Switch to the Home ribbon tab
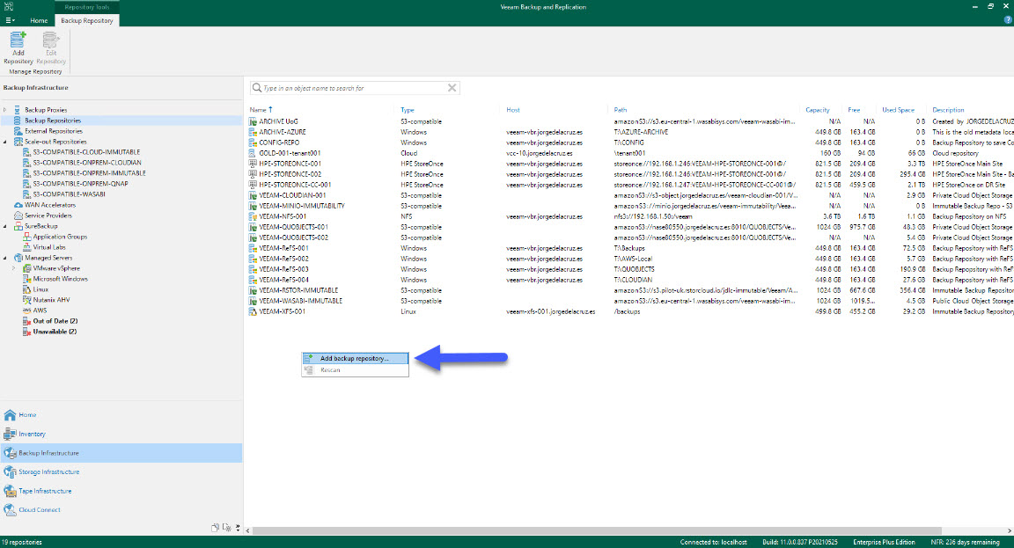The height and width of the screenshot is (548, 1014). click(38, 18)
